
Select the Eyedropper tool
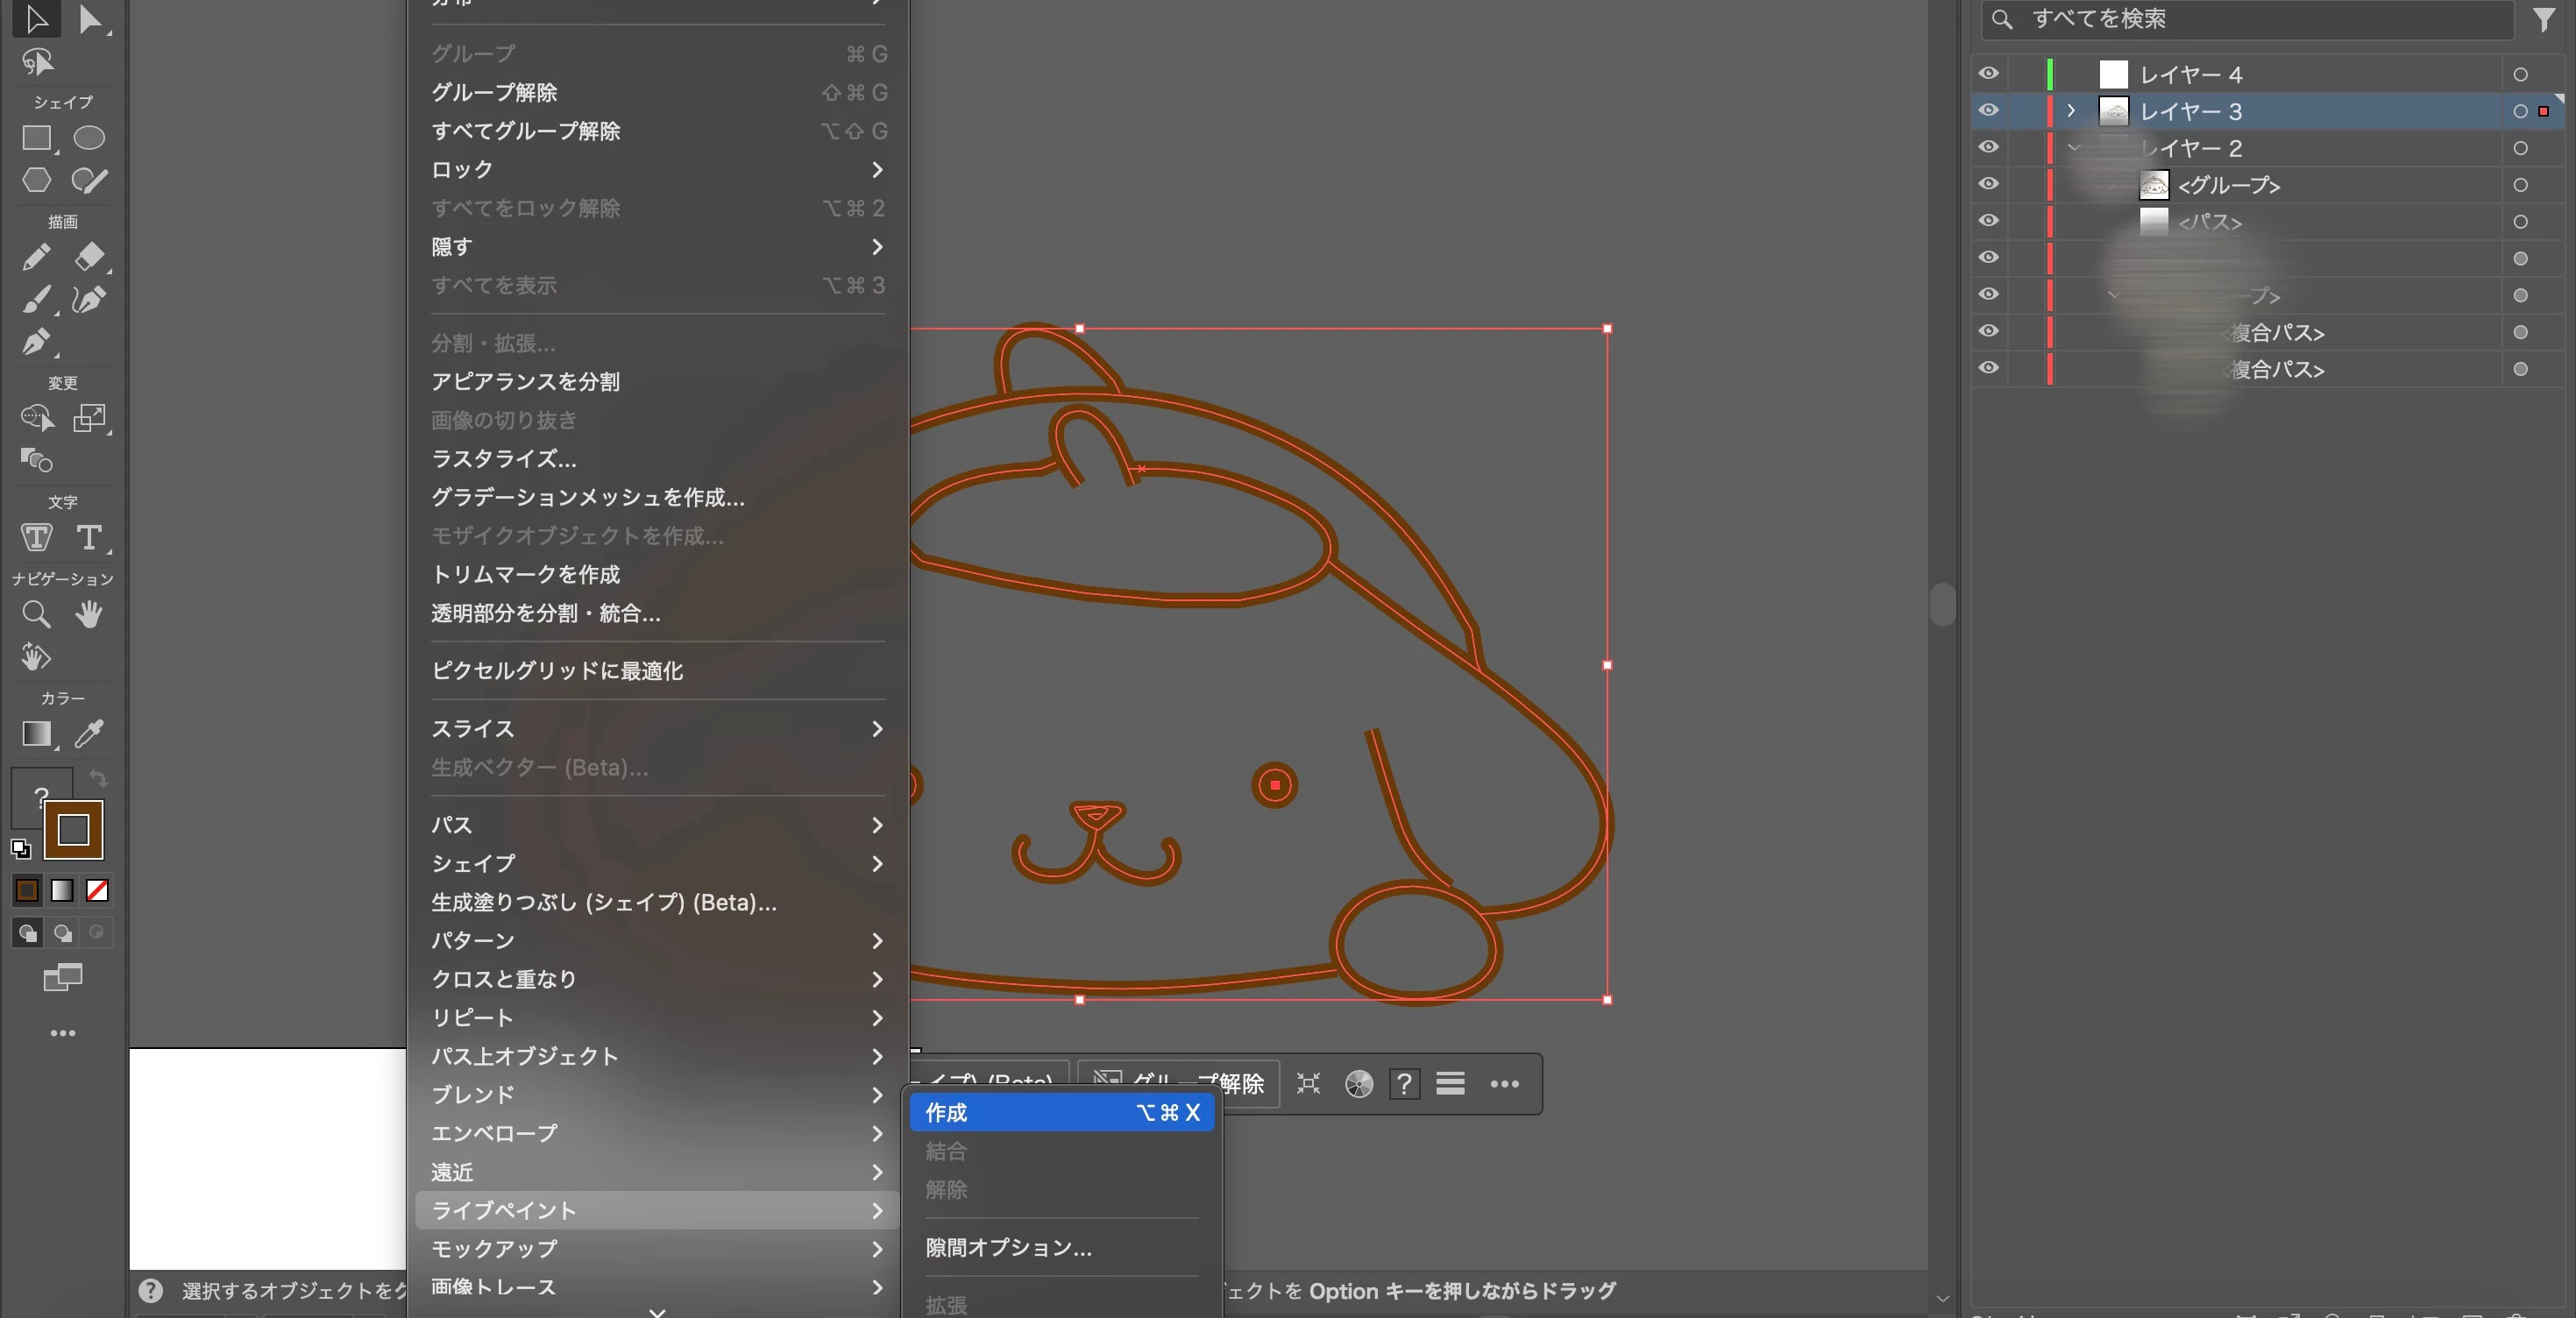89,734
